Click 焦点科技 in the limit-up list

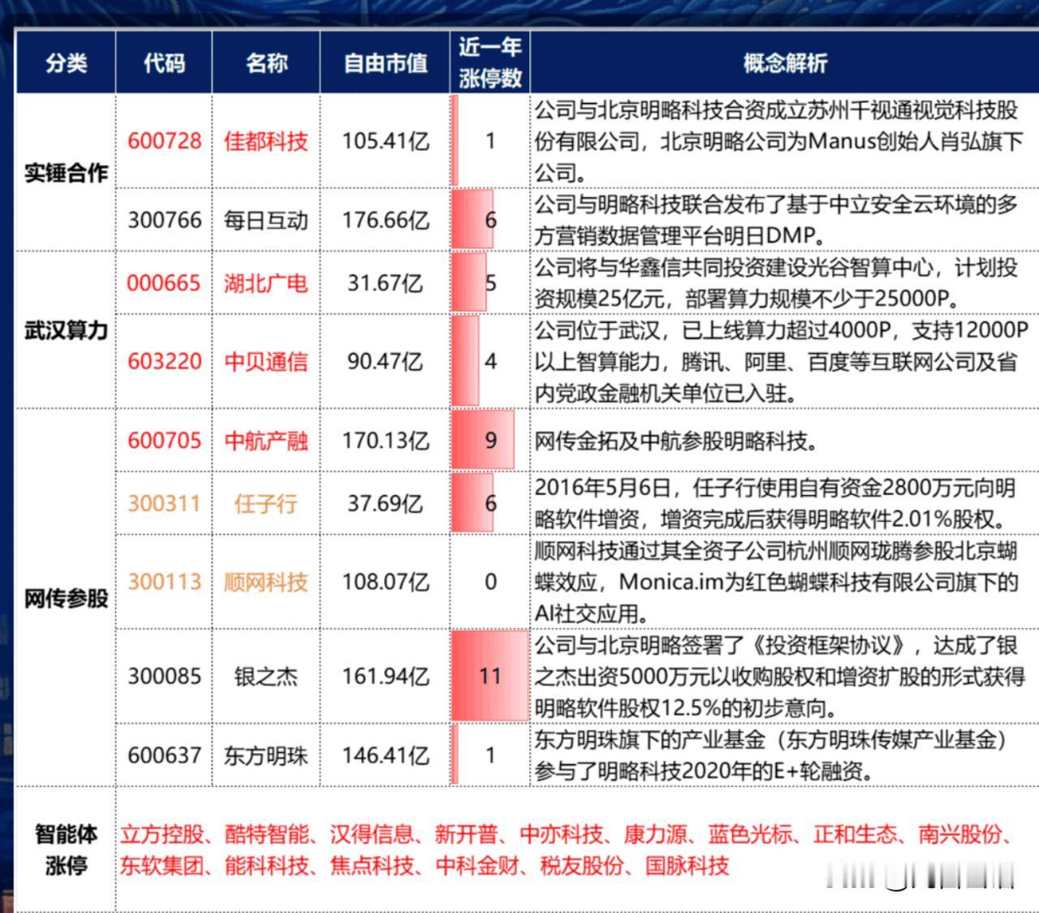372,866
